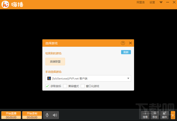Uncheck 获取鼠标 checkbox

47,86
